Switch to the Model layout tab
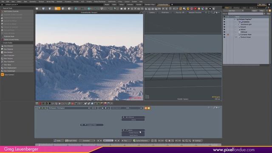The height and width of the screenshot is (153, 272). (107, 5)
